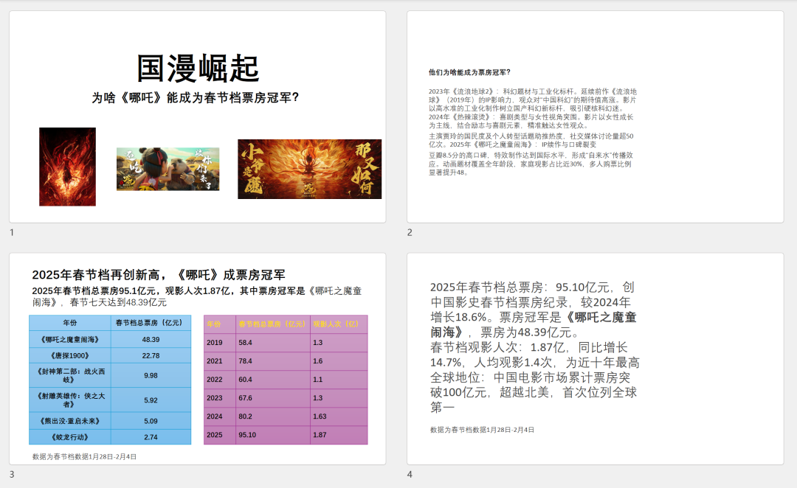This screenshot has width=797, height=488.
Task: Click the '《哪吒之魔童闹海》' cell in the blue table
Action: tap(70, 340)
